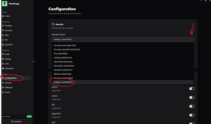This screenshot has height=124, width=211.
Task: Click the Refresh circular arrows icon
Action: [12, 122]
